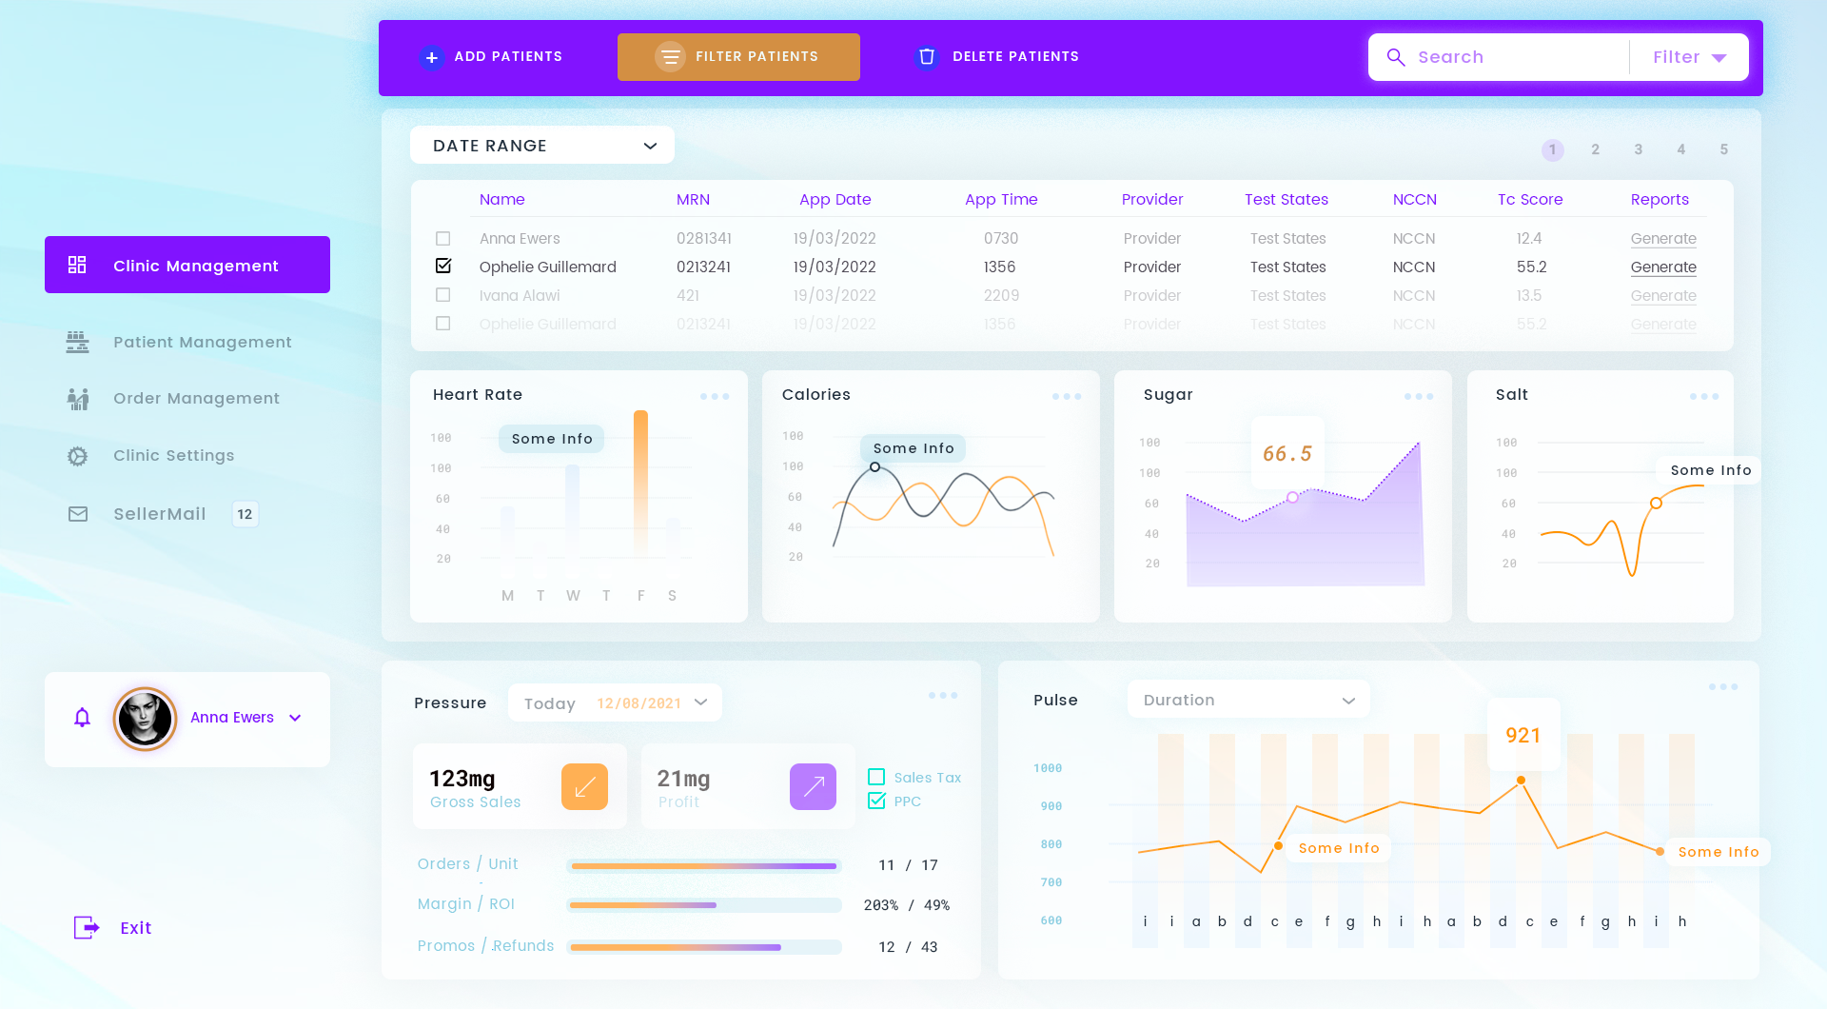Click Generate link for Ophelie Guillemard
1827x1009 pixels.
tap(1663, 267)
